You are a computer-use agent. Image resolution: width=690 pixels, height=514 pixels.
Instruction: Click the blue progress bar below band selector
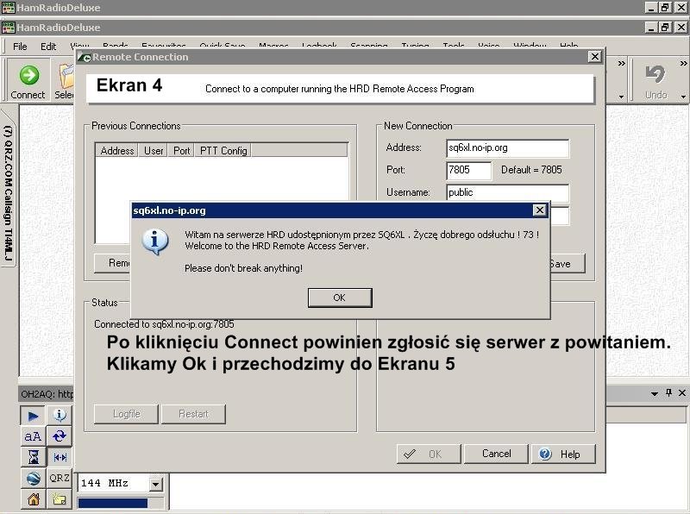[x=113, y=503]
